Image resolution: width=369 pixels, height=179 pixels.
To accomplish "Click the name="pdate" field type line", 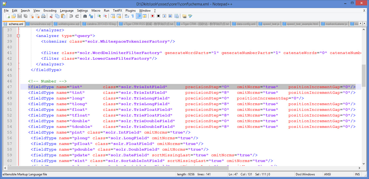I will 144,155.
